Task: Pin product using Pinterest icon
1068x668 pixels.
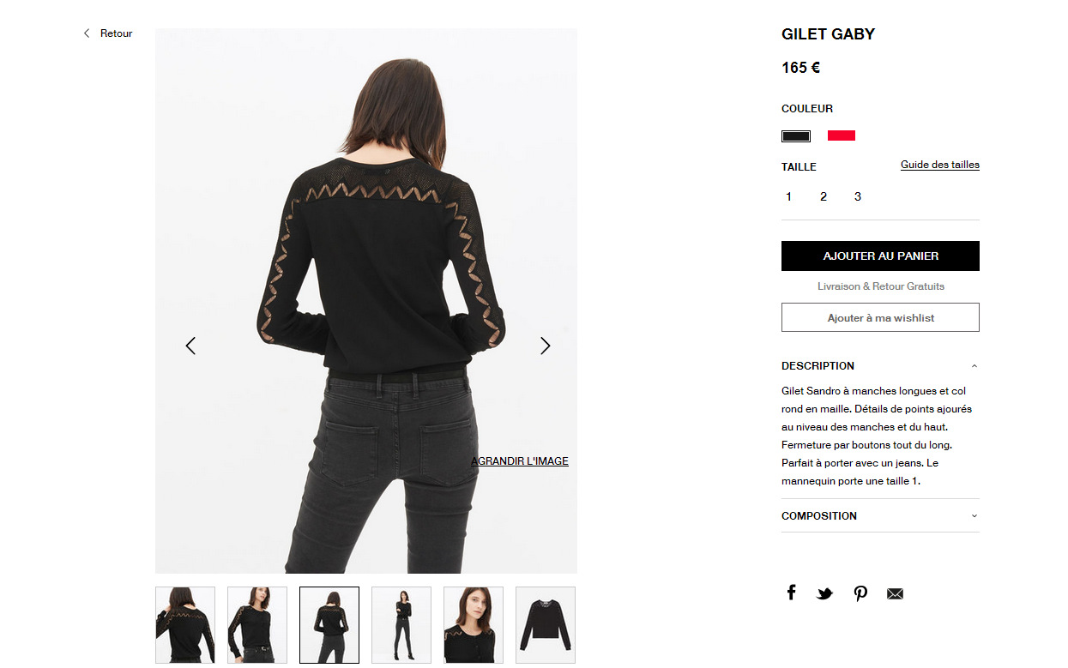Action: click(x=860, y=593)
